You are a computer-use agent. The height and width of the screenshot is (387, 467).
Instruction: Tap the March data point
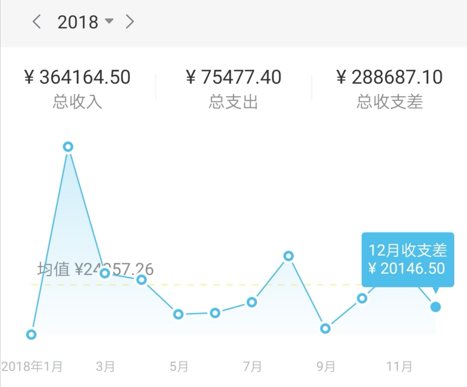[x=105, y=273]
